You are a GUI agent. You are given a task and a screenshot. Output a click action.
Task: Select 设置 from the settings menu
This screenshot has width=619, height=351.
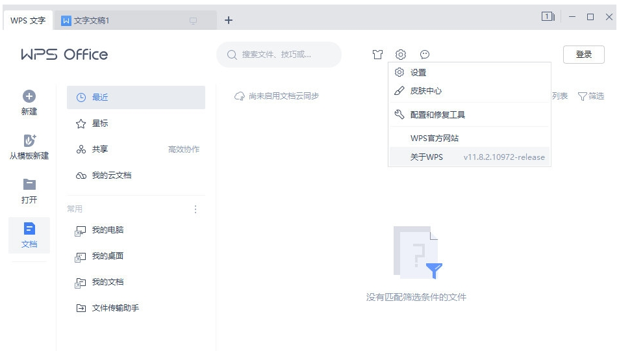pos(470,72)
